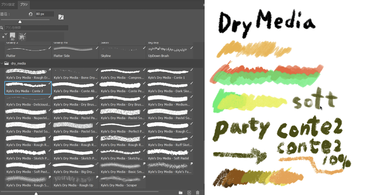The height and width of the screenshot is (195, 370).
Task: Delete the selected brush with trash icon
Action: (198, 193)
